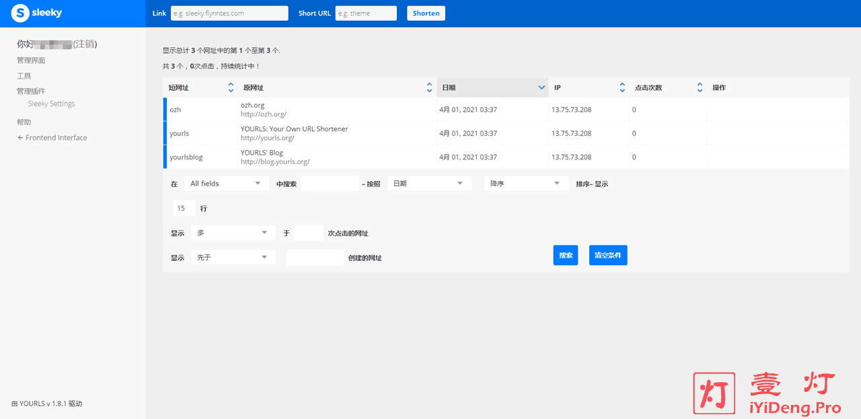The width and height of the screenshot is (861, 419).
Task: Open Sleeky Settings submenu item
Action: click(x=51, y=104)
